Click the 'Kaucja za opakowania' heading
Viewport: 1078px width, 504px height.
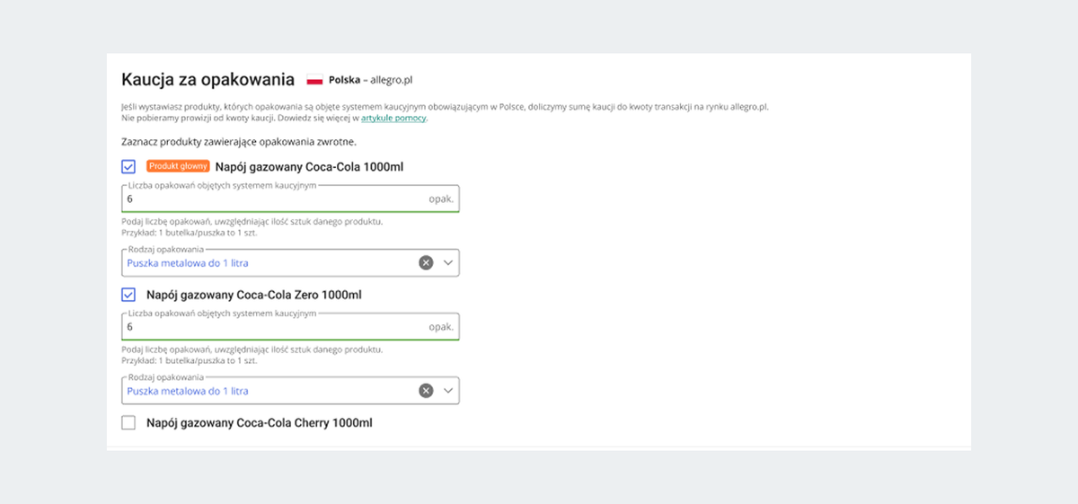208,79
